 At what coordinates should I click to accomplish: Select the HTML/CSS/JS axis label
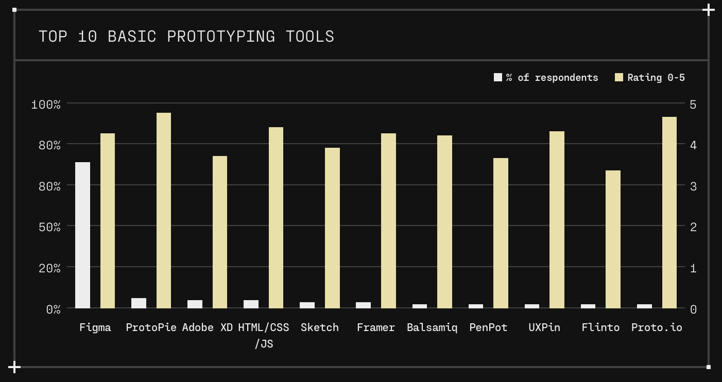click(x=264, y=336)
